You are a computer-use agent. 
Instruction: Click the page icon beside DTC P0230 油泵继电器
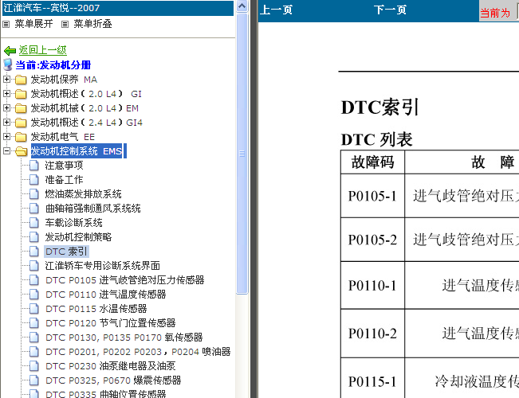pyautogui.click(x=33, y=366)
